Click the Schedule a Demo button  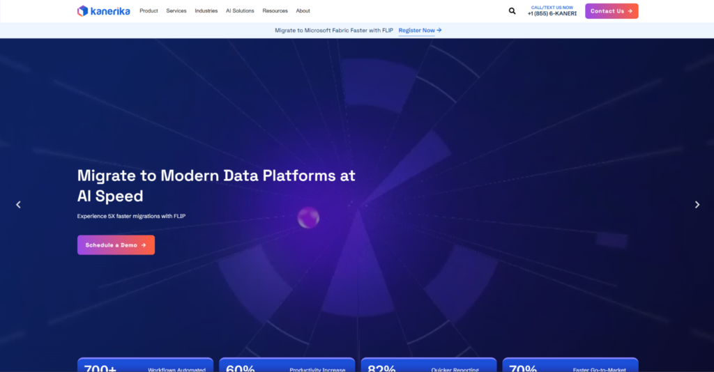coord(116,245)
